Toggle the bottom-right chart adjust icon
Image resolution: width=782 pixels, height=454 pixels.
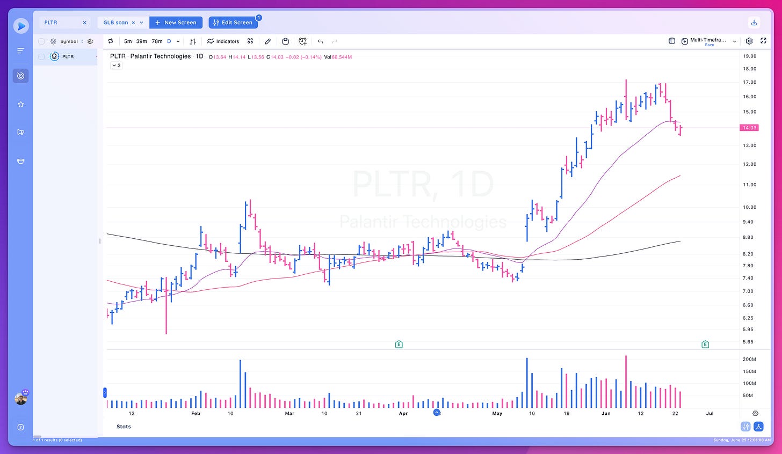click(x=745, y=427)
